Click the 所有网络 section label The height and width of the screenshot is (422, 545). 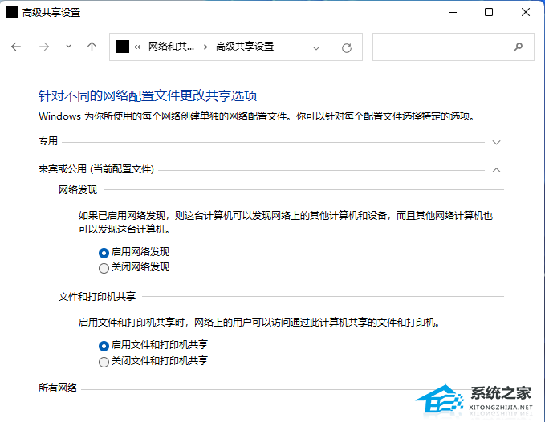pos(58,388)
